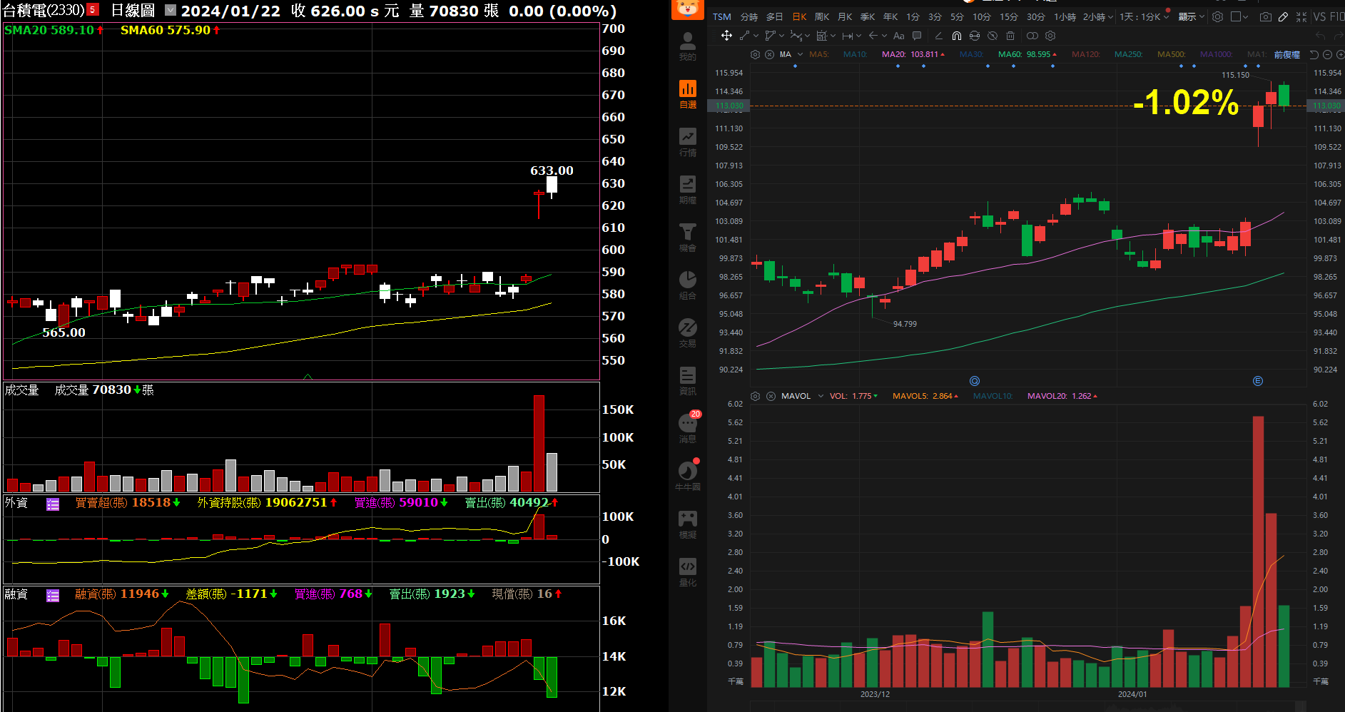Select the 日K daily candlestick tab
Viewport: 1345px width, 712px height.
click(800, 16)
